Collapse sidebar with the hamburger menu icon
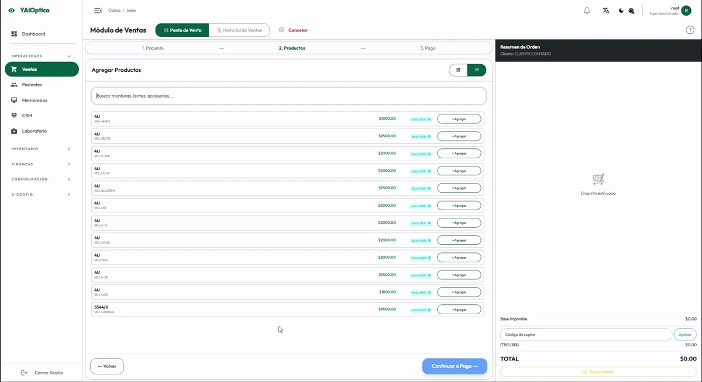 98,11
